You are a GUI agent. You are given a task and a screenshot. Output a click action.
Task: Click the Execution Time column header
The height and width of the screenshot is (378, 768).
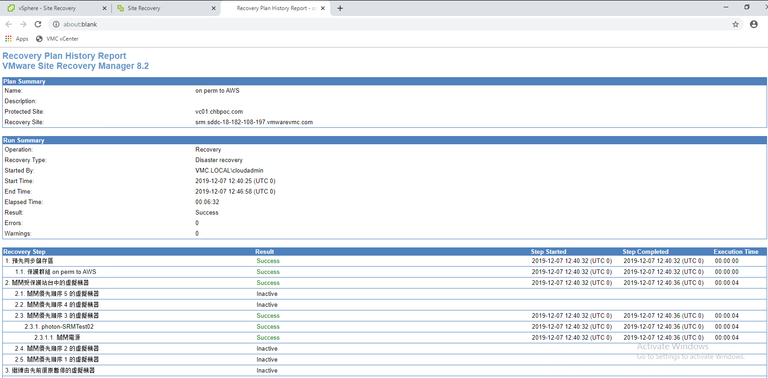(736, 252)
